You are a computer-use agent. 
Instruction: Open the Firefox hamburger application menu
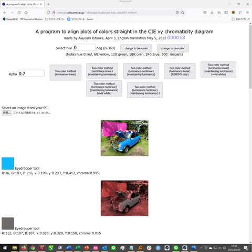tap(247, 13)
